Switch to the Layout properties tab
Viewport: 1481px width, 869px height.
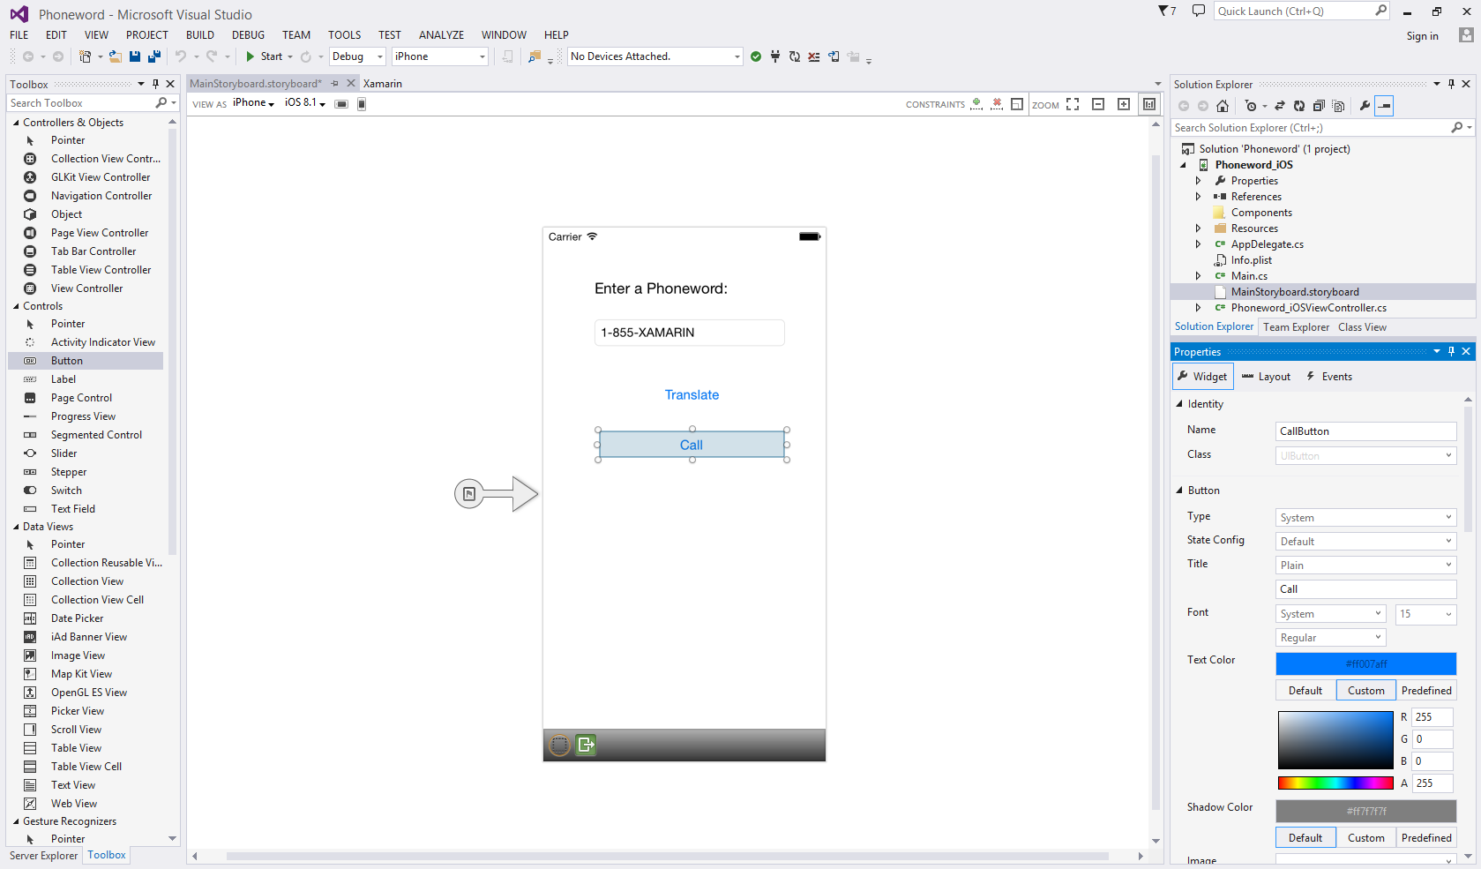coord(1266,377)
